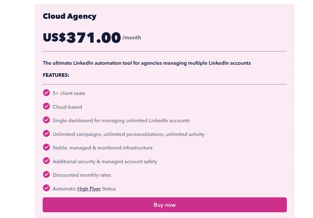Click checkmark next to Unlimited campaigns feature
The image size is (313, 218).
[x=46, y=133]
